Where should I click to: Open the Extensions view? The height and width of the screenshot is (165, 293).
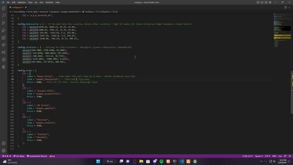coord(4,38)
